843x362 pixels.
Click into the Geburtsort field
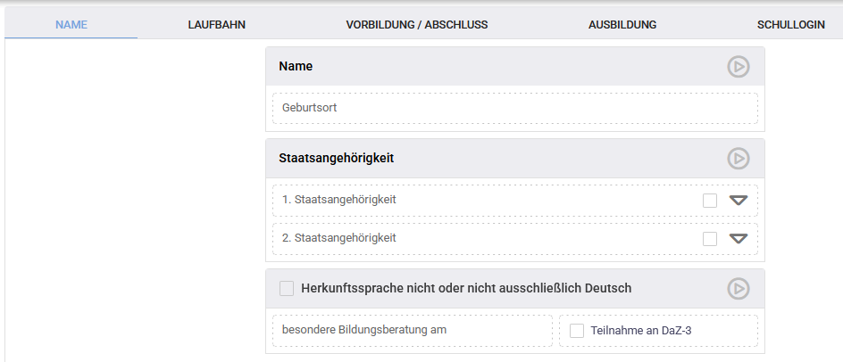tap(514, 108)
